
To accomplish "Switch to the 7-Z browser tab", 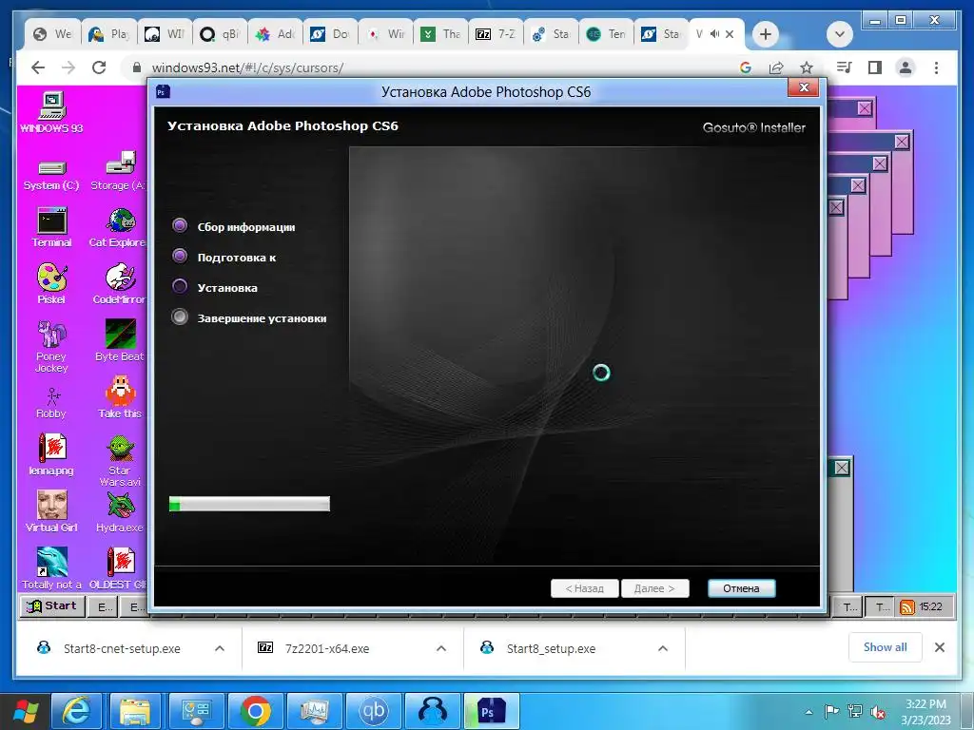I will pos(496,34).
